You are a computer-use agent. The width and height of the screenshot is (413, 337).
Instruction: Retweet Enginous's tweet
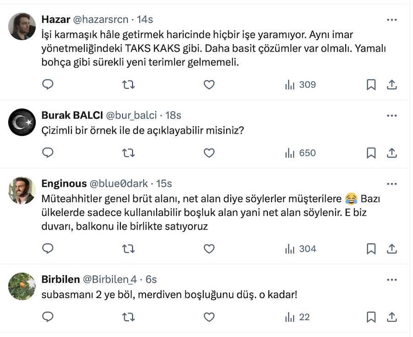(129, 249)
